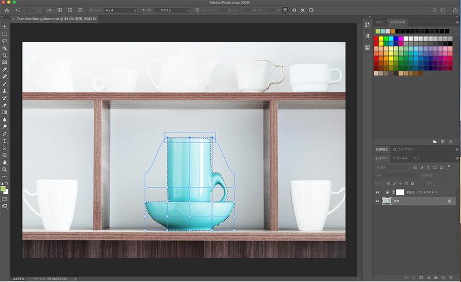Open the warp custom preset dropdown
Image resolution: width=461 pixels, height=282 pixels.
click(x=173, y=10)
